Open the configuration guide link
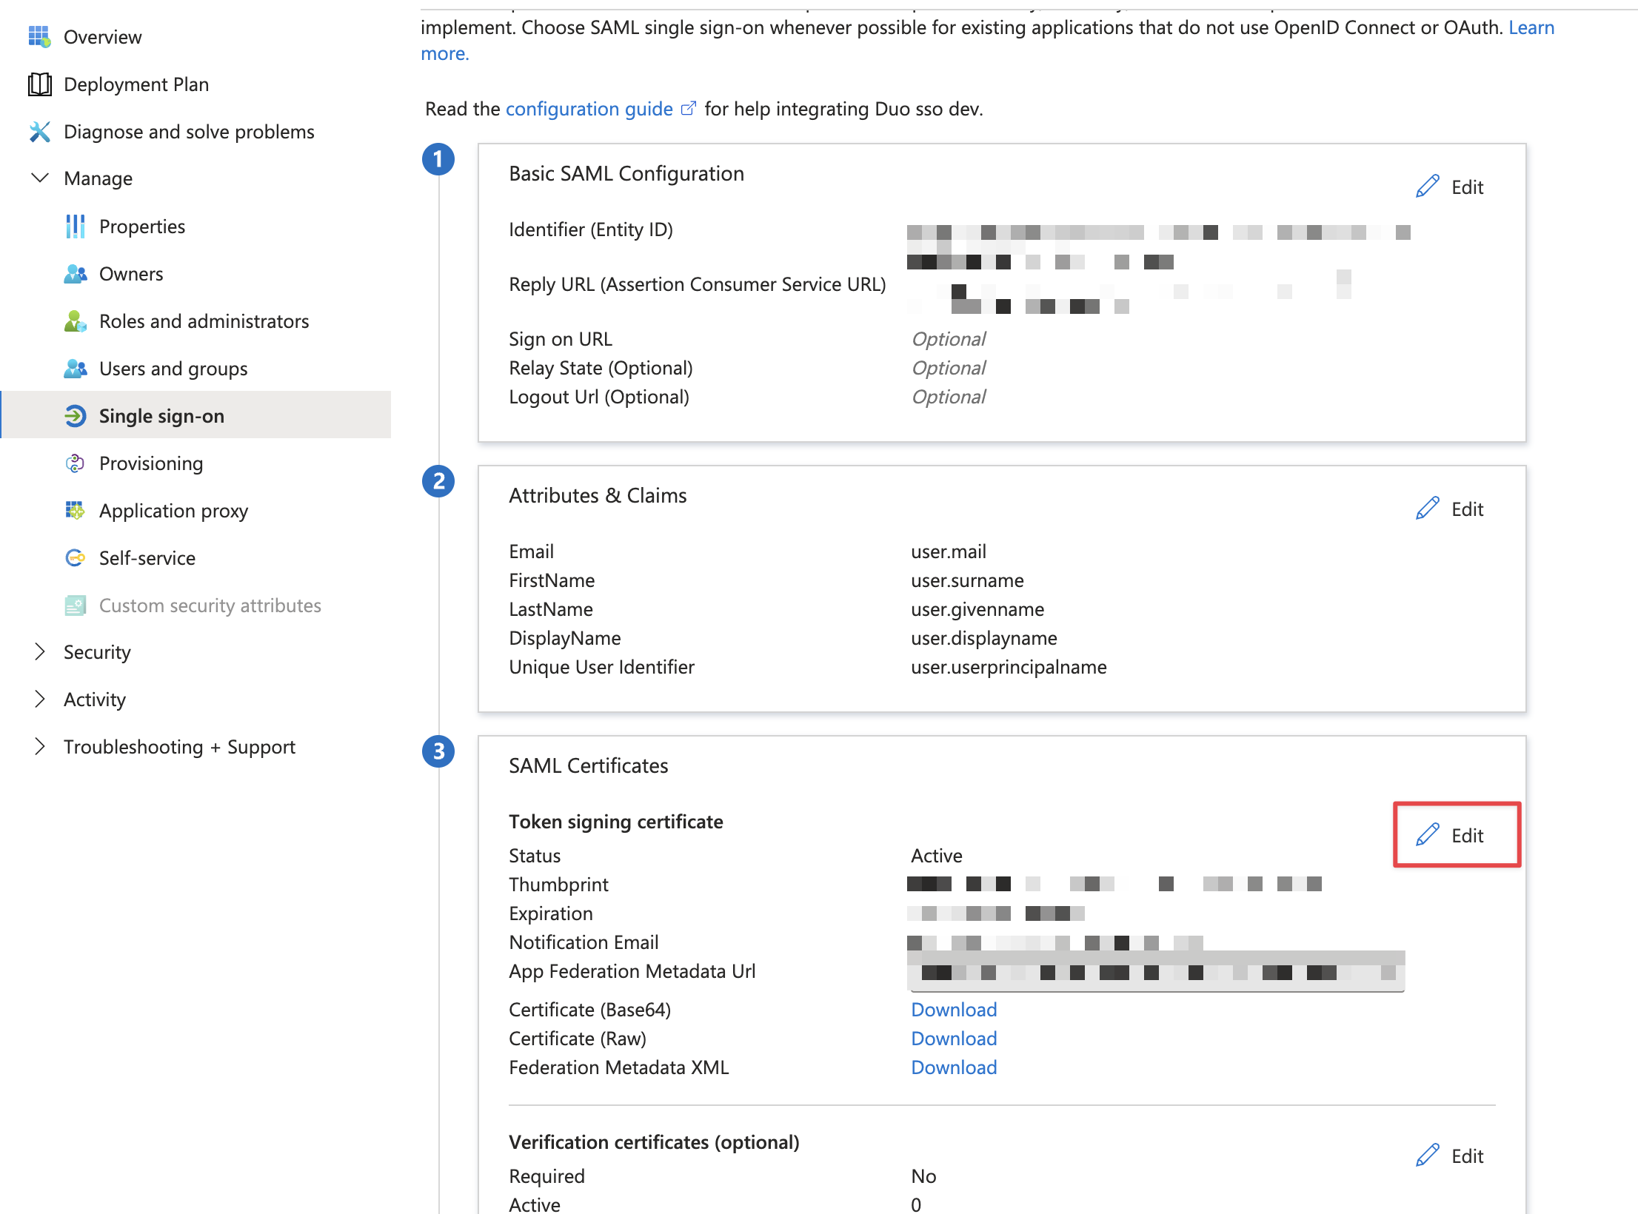Viewport: 1638px width, 1214px height. (589, 110)
